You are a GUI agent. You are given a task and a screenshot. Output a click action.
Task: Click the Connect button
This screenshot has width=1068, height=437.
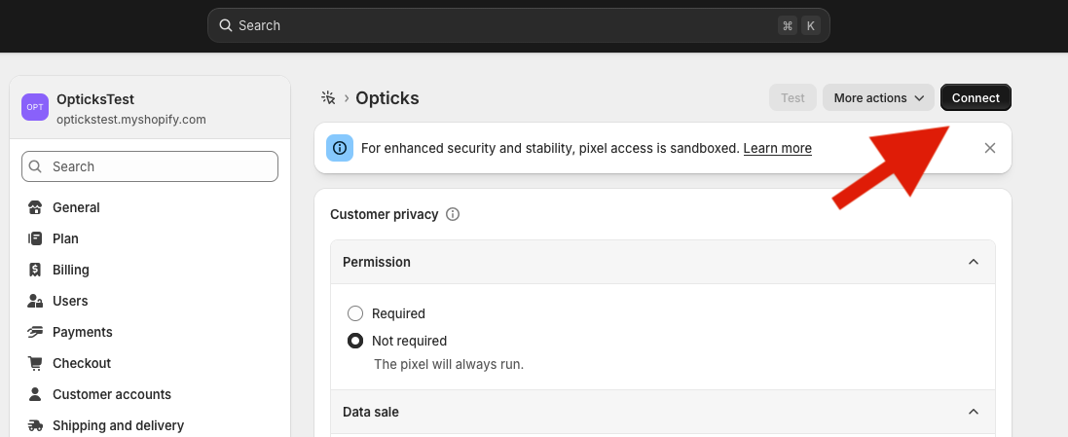[976, 98]
